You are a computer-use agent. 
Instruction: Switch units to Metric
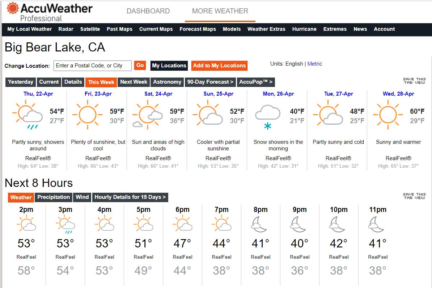pos(314,64)
